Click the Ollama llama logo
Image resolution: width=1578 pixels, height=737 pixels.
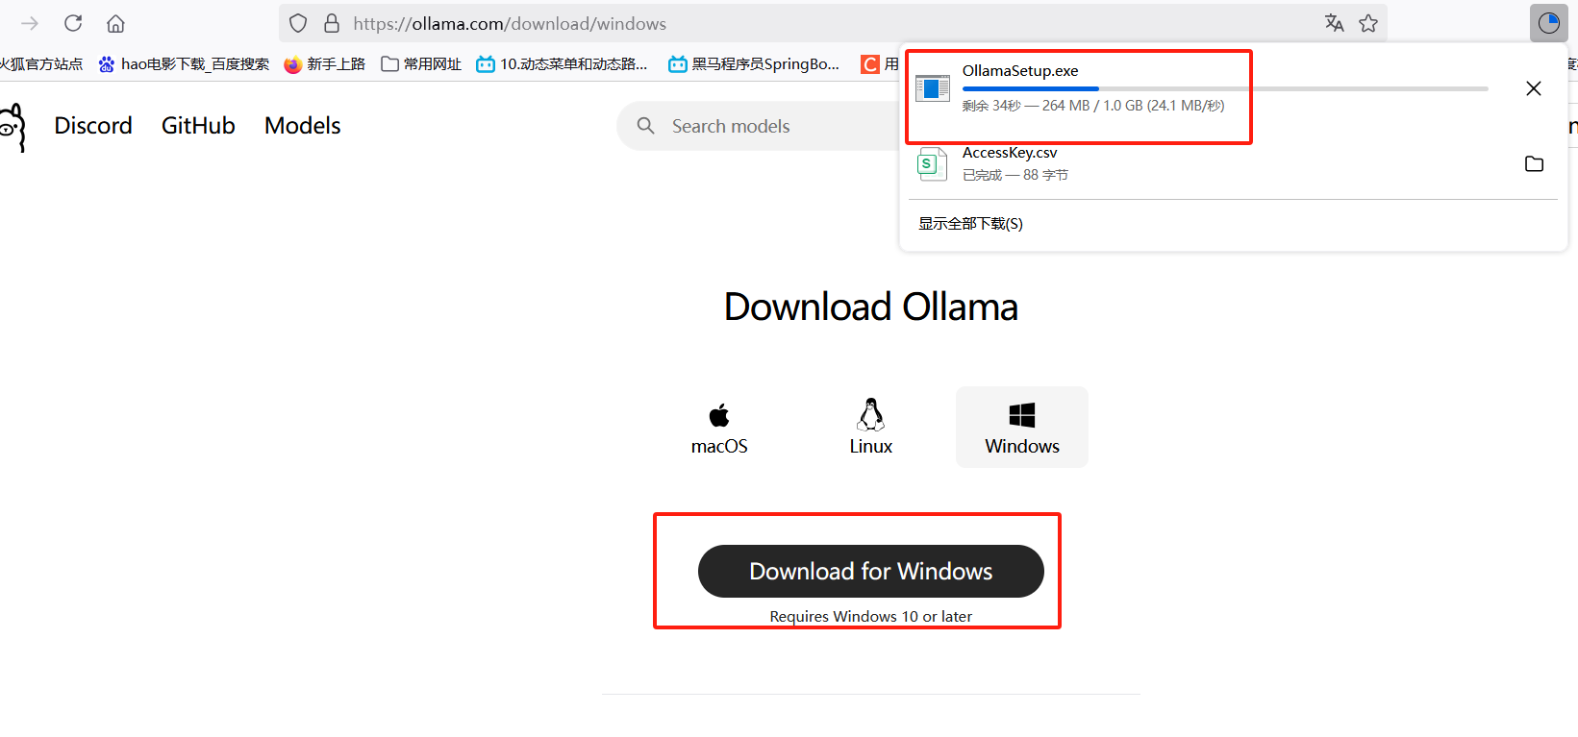[13, 127]
